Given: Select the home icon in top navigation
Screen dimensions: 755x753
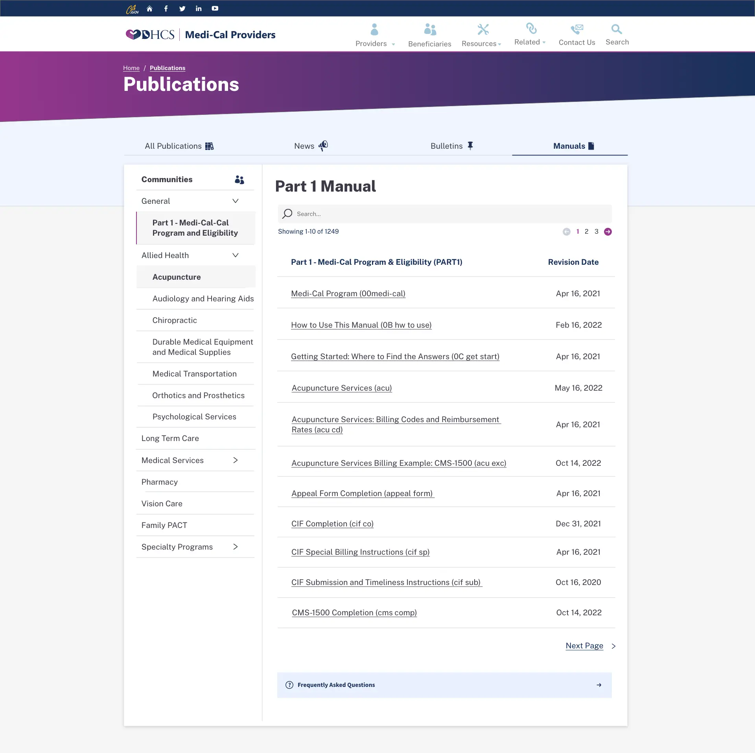Looking at the screenshot, I should click(x=149, y=8).
